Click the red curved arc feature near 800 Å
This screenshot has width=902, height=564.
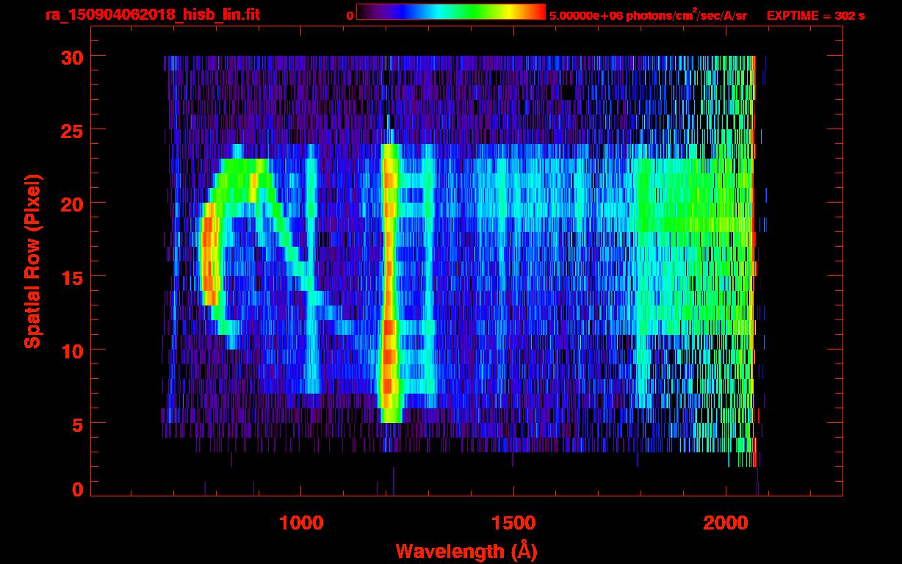point(209,253)
